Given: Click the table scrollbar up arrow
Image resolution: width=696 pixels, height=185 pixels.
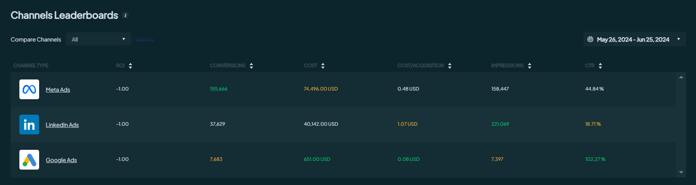Looking at the screenshot, I should point(681,77).
